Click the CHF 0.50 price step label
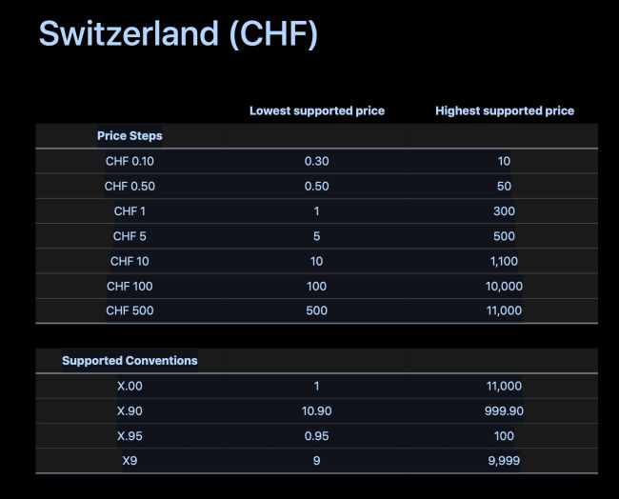Image resolution: width=619 pixels, height=499 pixels. (x=130, y=187)
